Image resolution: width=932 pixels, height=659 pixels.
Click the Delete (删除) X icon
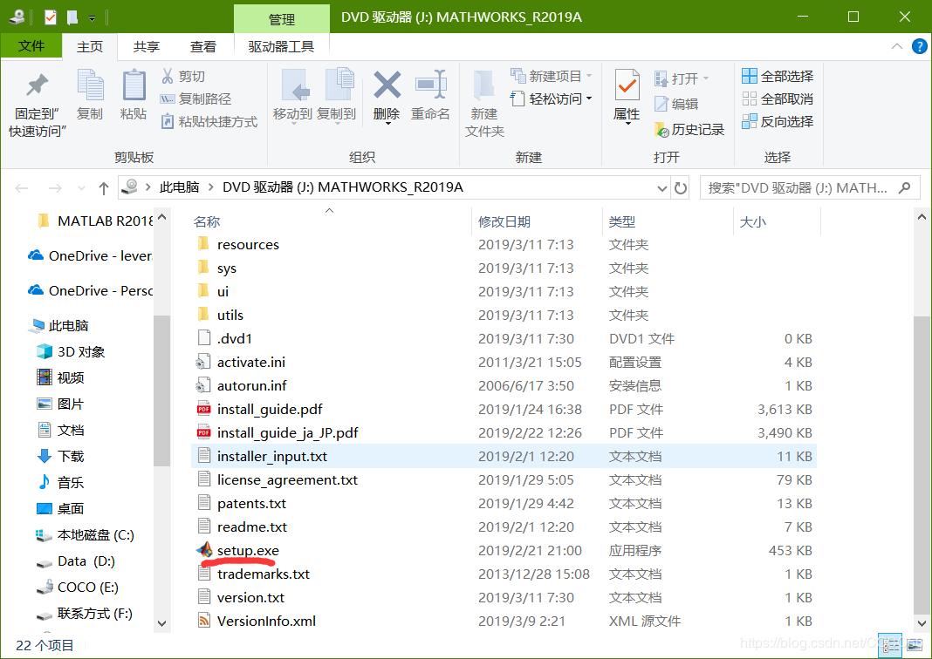(387, 85)
